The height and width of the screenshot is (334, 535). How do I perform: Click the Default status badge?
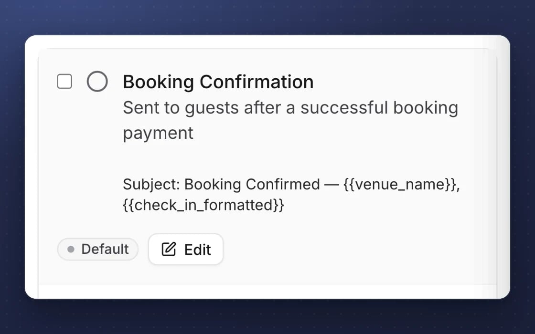click(97, 249)
